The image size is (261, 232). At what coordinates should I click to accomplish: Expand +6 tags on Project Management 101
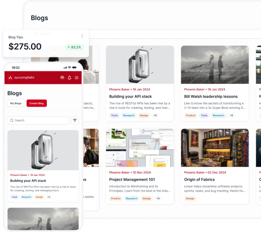tap(158, 199)
